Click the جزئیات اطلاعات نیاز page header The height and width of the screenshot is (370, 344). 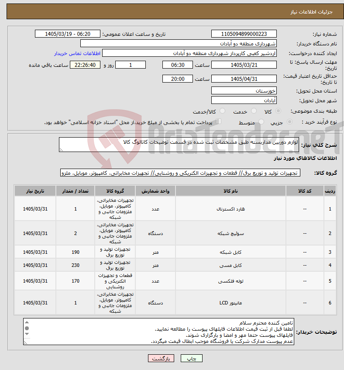(x=311, y=12)
